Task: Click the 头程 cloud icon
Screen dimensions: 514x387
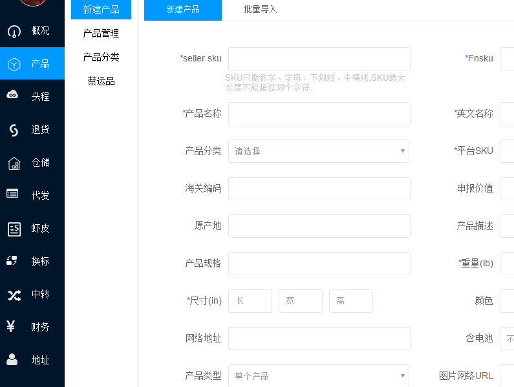Action: click(x=12, y=95)
